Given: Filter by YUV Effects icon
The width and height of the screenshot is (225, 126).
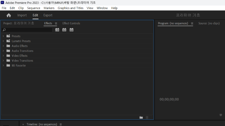Looking at the screenshot, I should coord(71,30).
